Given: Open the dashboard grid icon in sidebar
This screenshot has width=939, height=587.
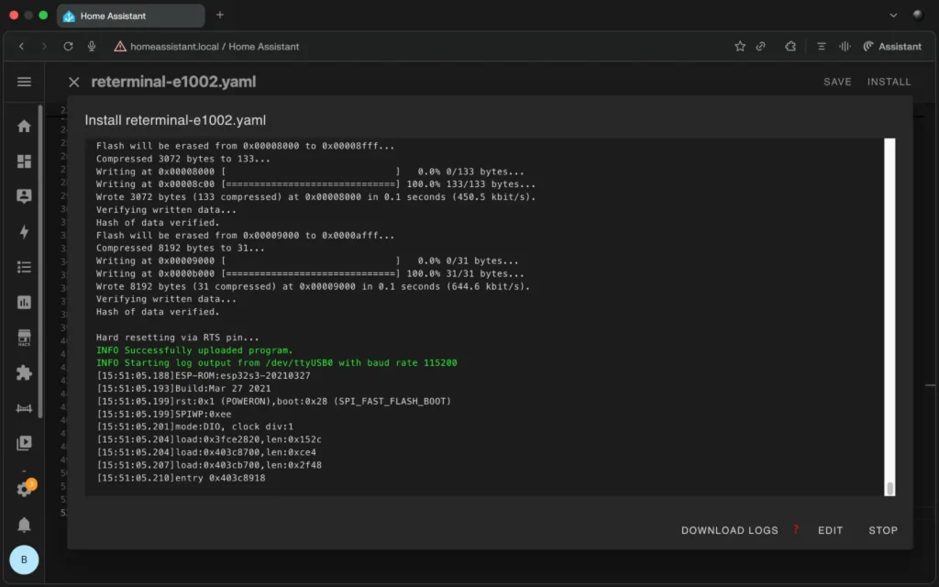Looking at the screenshot, I should point(24,161).
